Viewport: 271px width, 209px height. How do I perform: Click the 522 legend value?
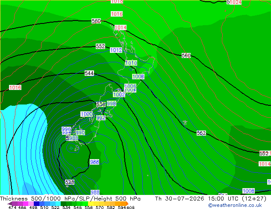coord(55,207)
